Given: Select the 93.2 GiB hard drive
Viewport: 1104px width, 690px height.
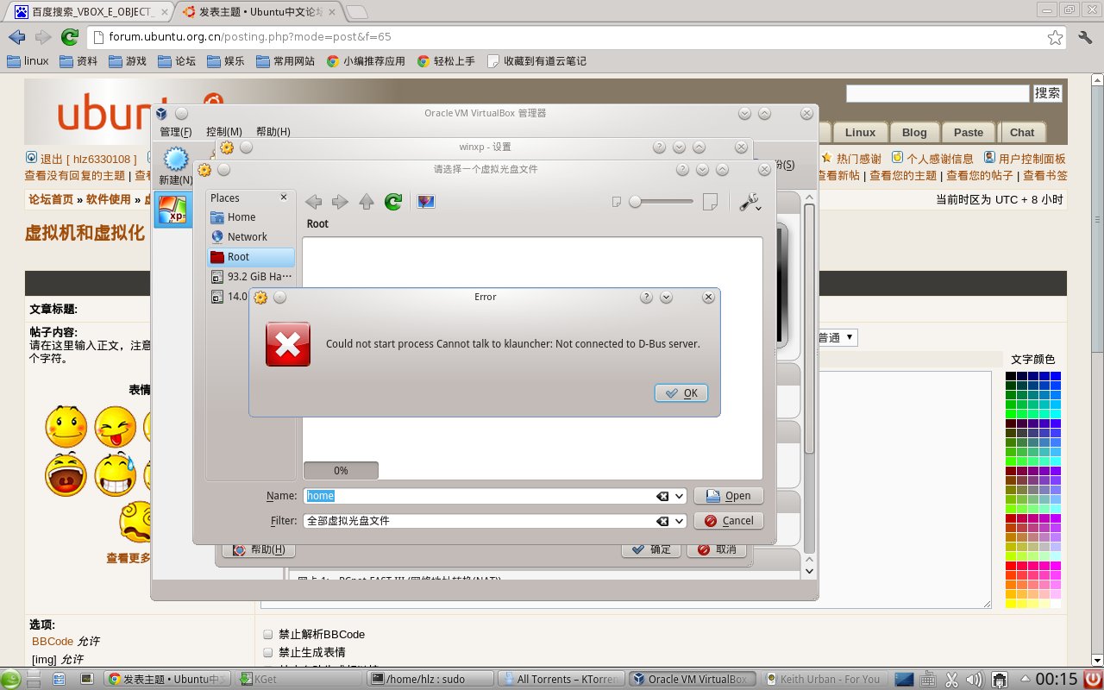Looking at the screenshot, I should pos(252,277).
